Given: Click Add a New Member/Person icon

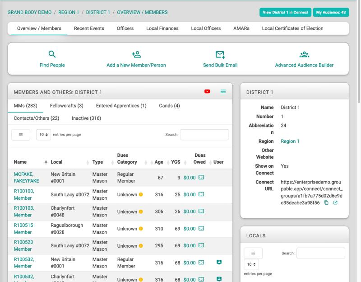Looking at the screenshot, I should pos(136,54).
